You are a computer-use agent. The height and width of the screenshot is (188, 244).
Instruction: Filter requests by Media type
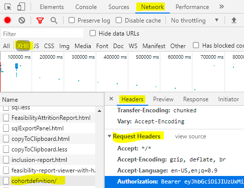point(83,46)
